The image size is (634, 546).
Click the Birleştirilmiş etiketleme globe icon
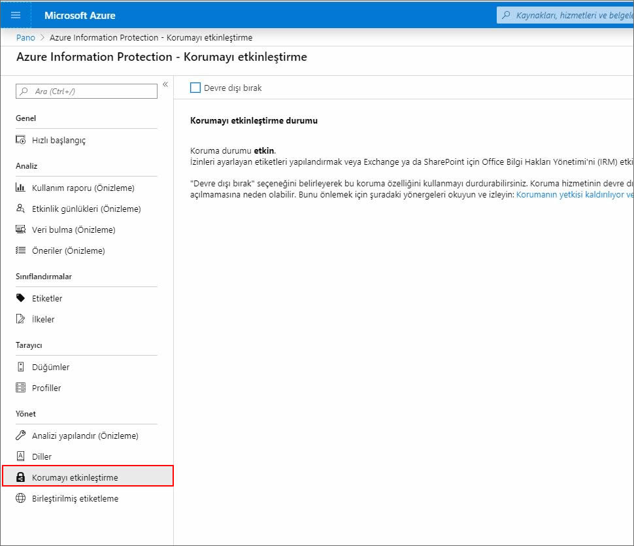[21, 498]
